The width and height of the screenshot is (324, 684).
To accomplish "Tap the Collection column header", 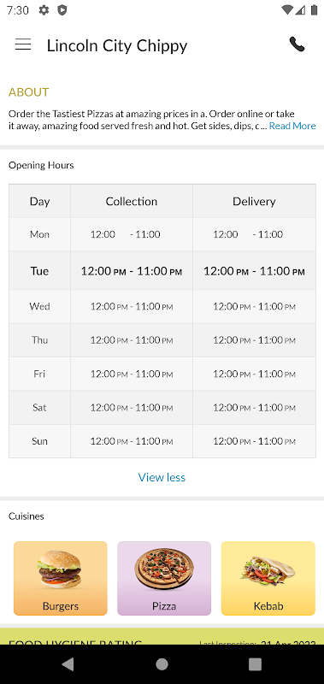I will (x=132, y=201).
